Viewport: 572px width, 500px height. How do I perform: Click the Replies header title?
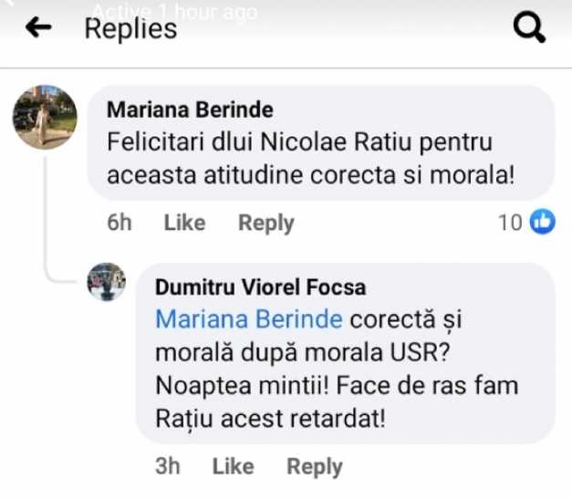[130, 29]
